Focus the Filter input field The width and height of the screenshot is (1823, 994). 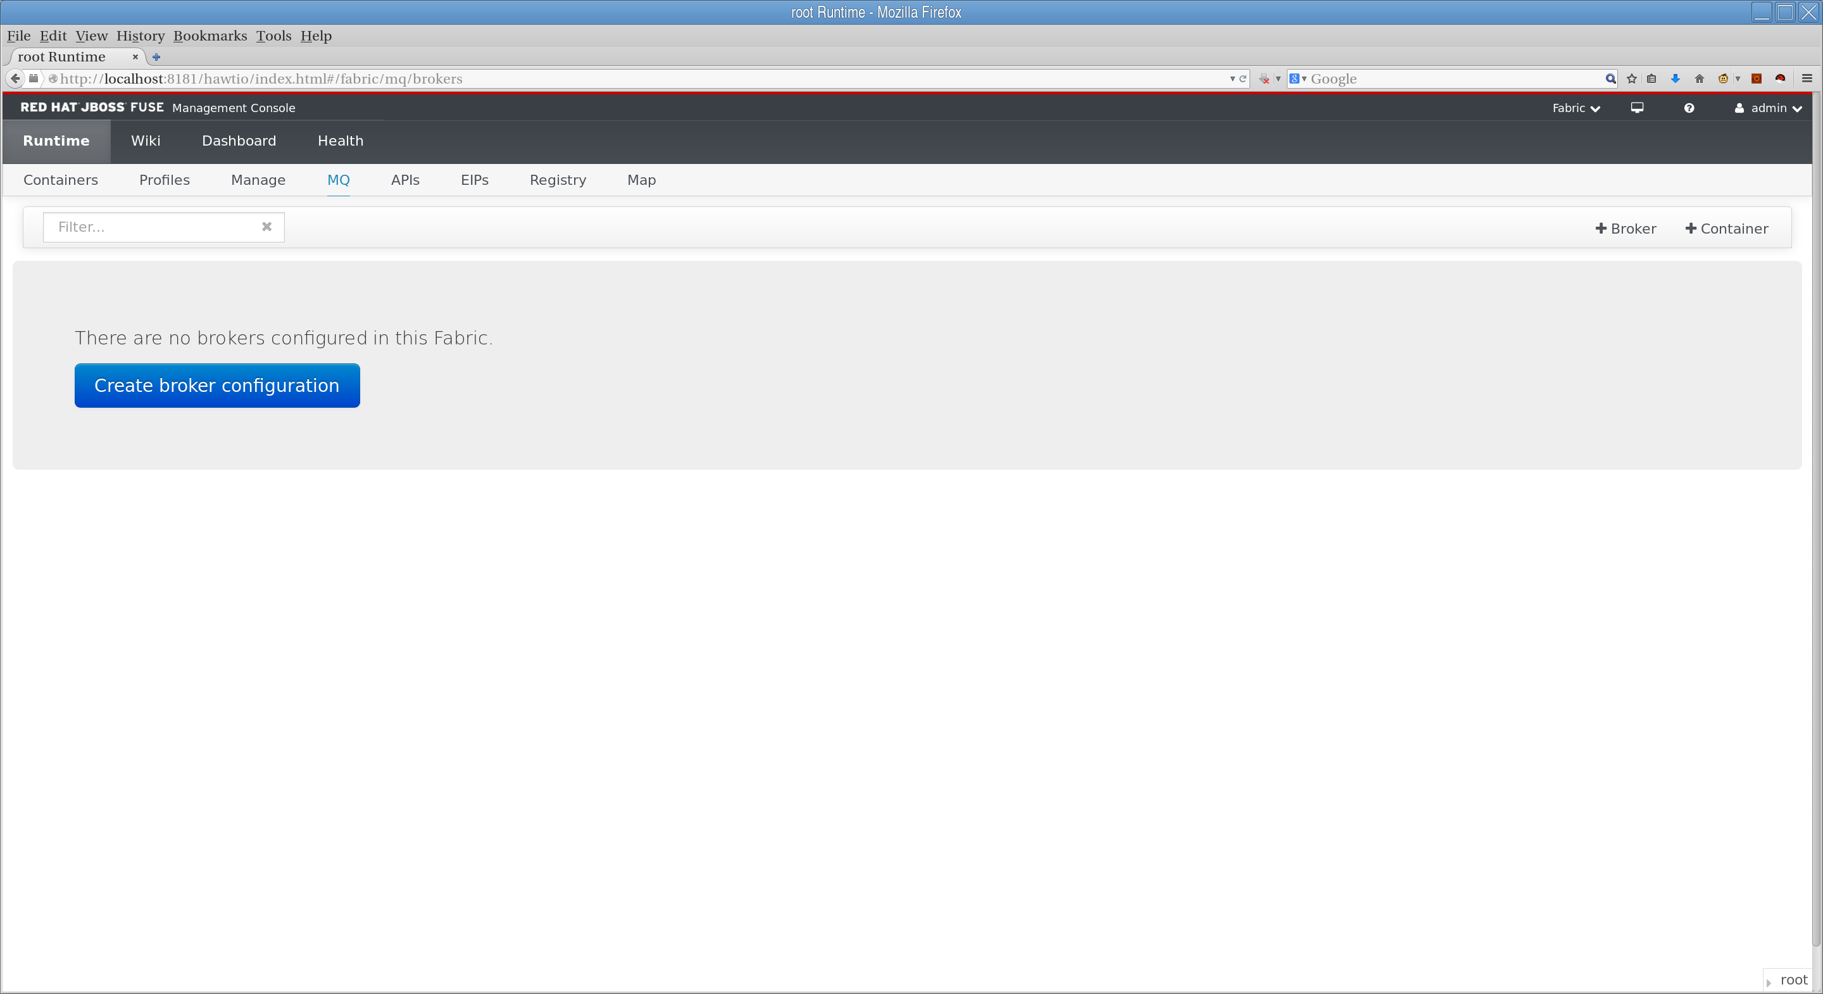tap(152, 227)
